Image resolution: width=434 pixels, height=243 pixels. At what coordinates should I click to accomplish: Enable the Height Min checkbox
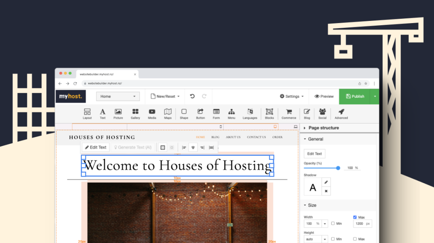[x=333, y=239]
